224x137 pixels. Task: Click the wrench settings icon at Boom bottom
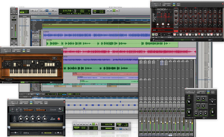193,40
